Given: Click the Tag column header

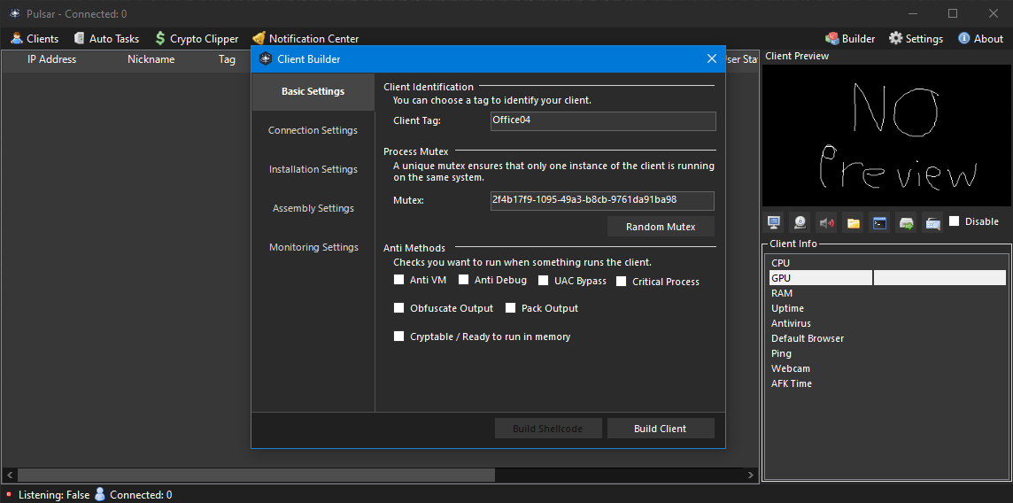Looking at the screenshot, I should pyautogui.click(x=227, y=59).
